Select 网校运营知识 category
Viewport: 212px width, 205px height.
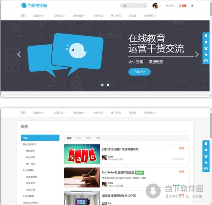(30, 144)
